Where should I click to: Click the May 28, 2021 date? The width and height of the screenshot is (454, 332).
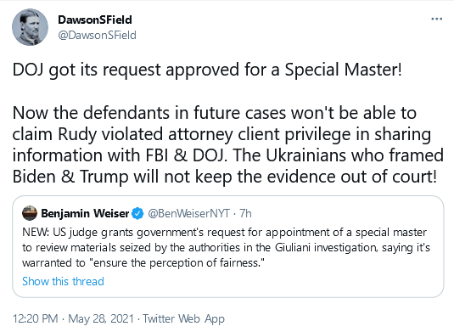(x=101, y=318)
